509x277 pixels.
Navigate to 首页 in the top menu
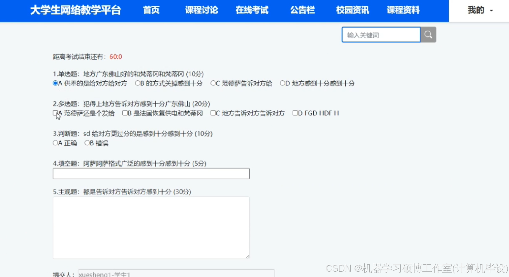[x=151, y=10]
